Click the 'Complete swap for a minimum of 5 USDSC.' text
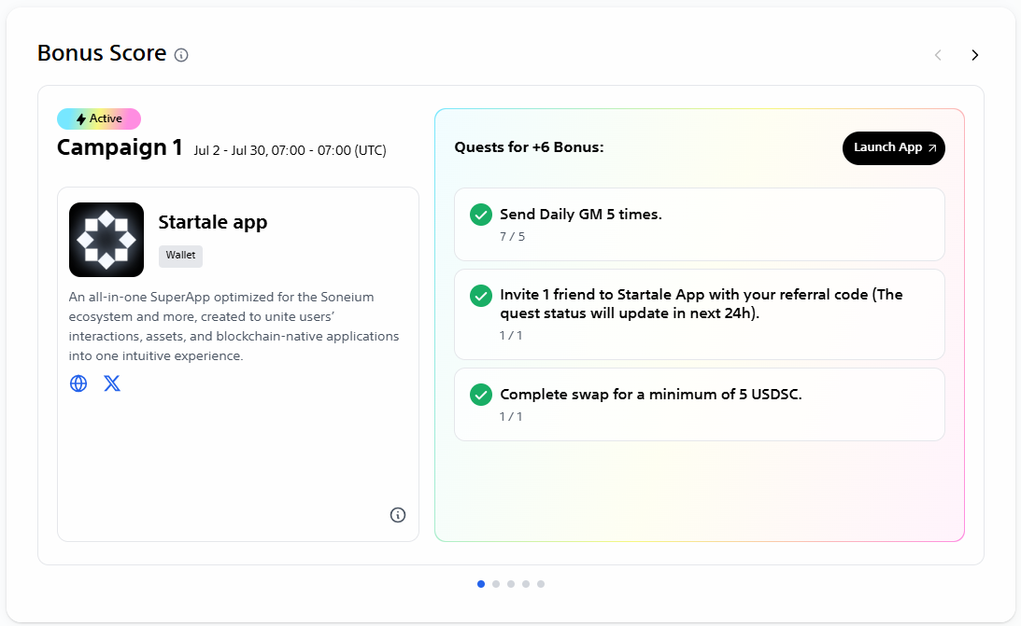The width and height of the screenshot is (1021, 626). pos(651,395)
